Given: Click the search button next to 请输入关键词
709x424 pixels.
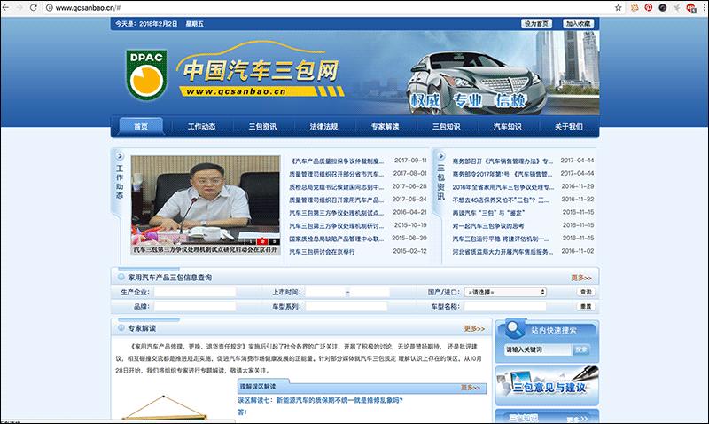Looking at the screenshot, I should [581, 349].
